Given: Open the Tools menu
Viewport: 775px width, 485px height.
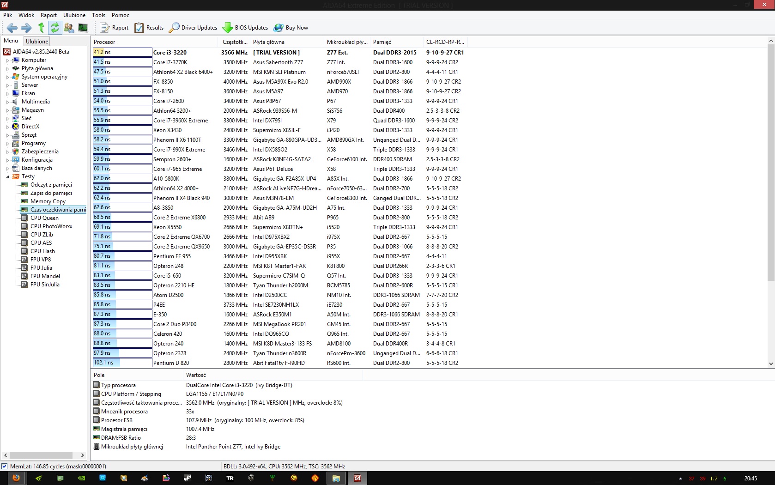Looking at the screenshot, I should pos(98,15).
